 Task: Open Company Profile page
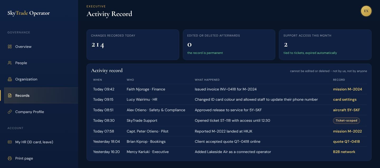click(x=41, y=112)
